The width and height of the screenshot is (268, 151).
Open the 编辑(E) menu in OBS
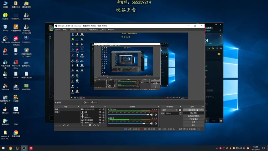(65, 30)
